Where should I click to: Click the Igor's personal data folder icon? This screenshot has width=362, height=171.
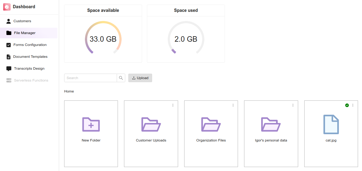[271, 124]
